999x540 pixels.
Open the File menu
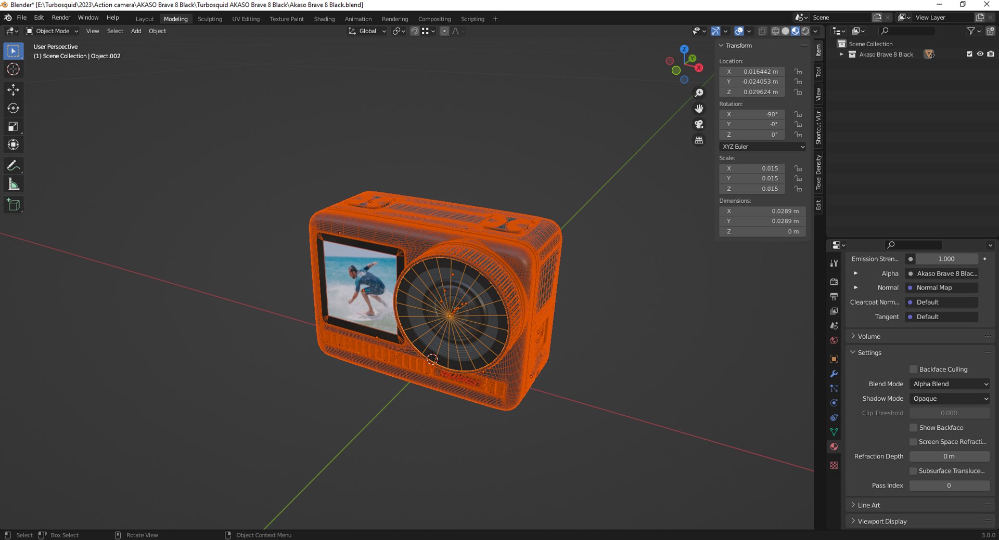click(x=22, y=18)
